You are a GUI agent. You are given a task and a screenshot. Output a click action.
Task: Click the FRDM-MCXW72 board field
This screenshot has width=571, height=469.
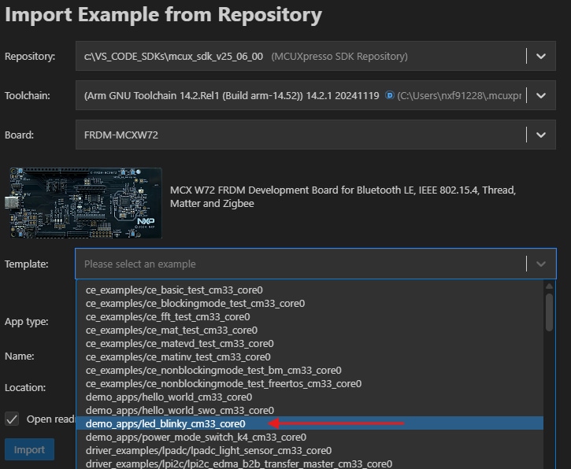(315, 135)
